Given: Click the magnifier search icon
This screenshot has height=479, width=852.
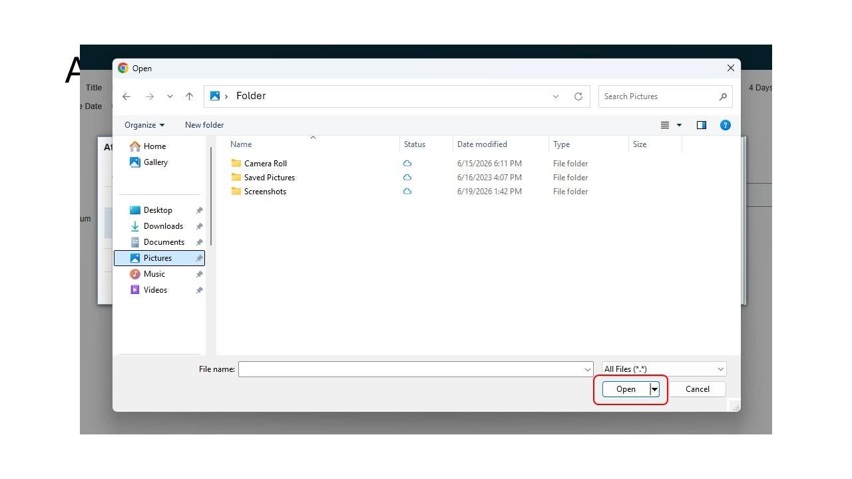Looking at the screenshot, I should pyautogui.click(x=723, y=96).
